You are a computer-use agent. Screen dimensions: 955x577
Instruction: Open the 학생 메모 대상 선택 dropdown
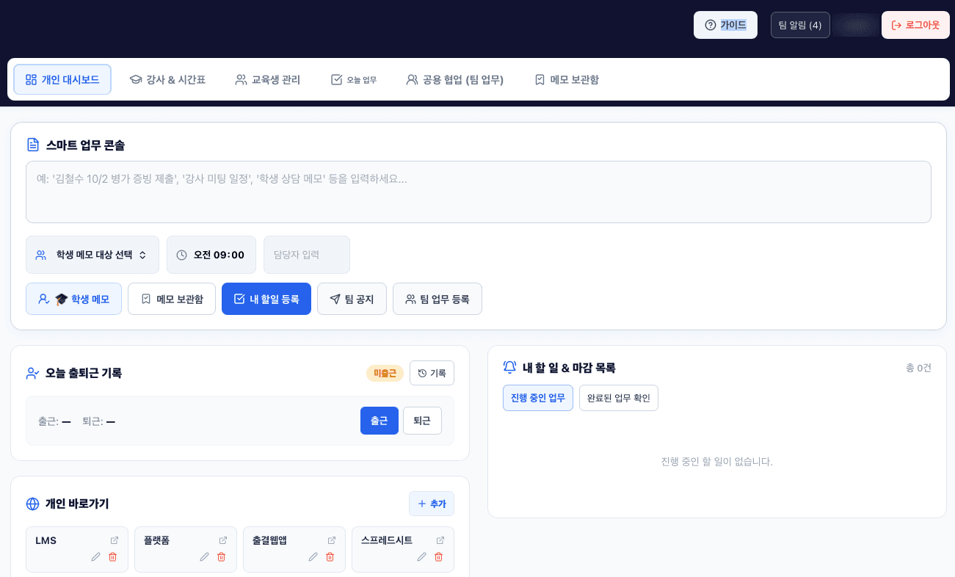[92, 255]
